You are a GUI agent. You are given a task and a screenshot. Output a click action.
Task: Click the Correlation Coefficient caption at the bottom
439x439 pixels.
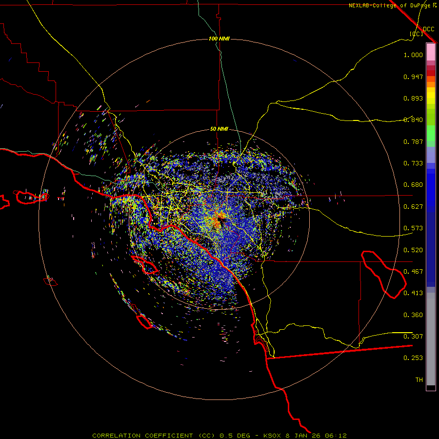coord(219,436)
